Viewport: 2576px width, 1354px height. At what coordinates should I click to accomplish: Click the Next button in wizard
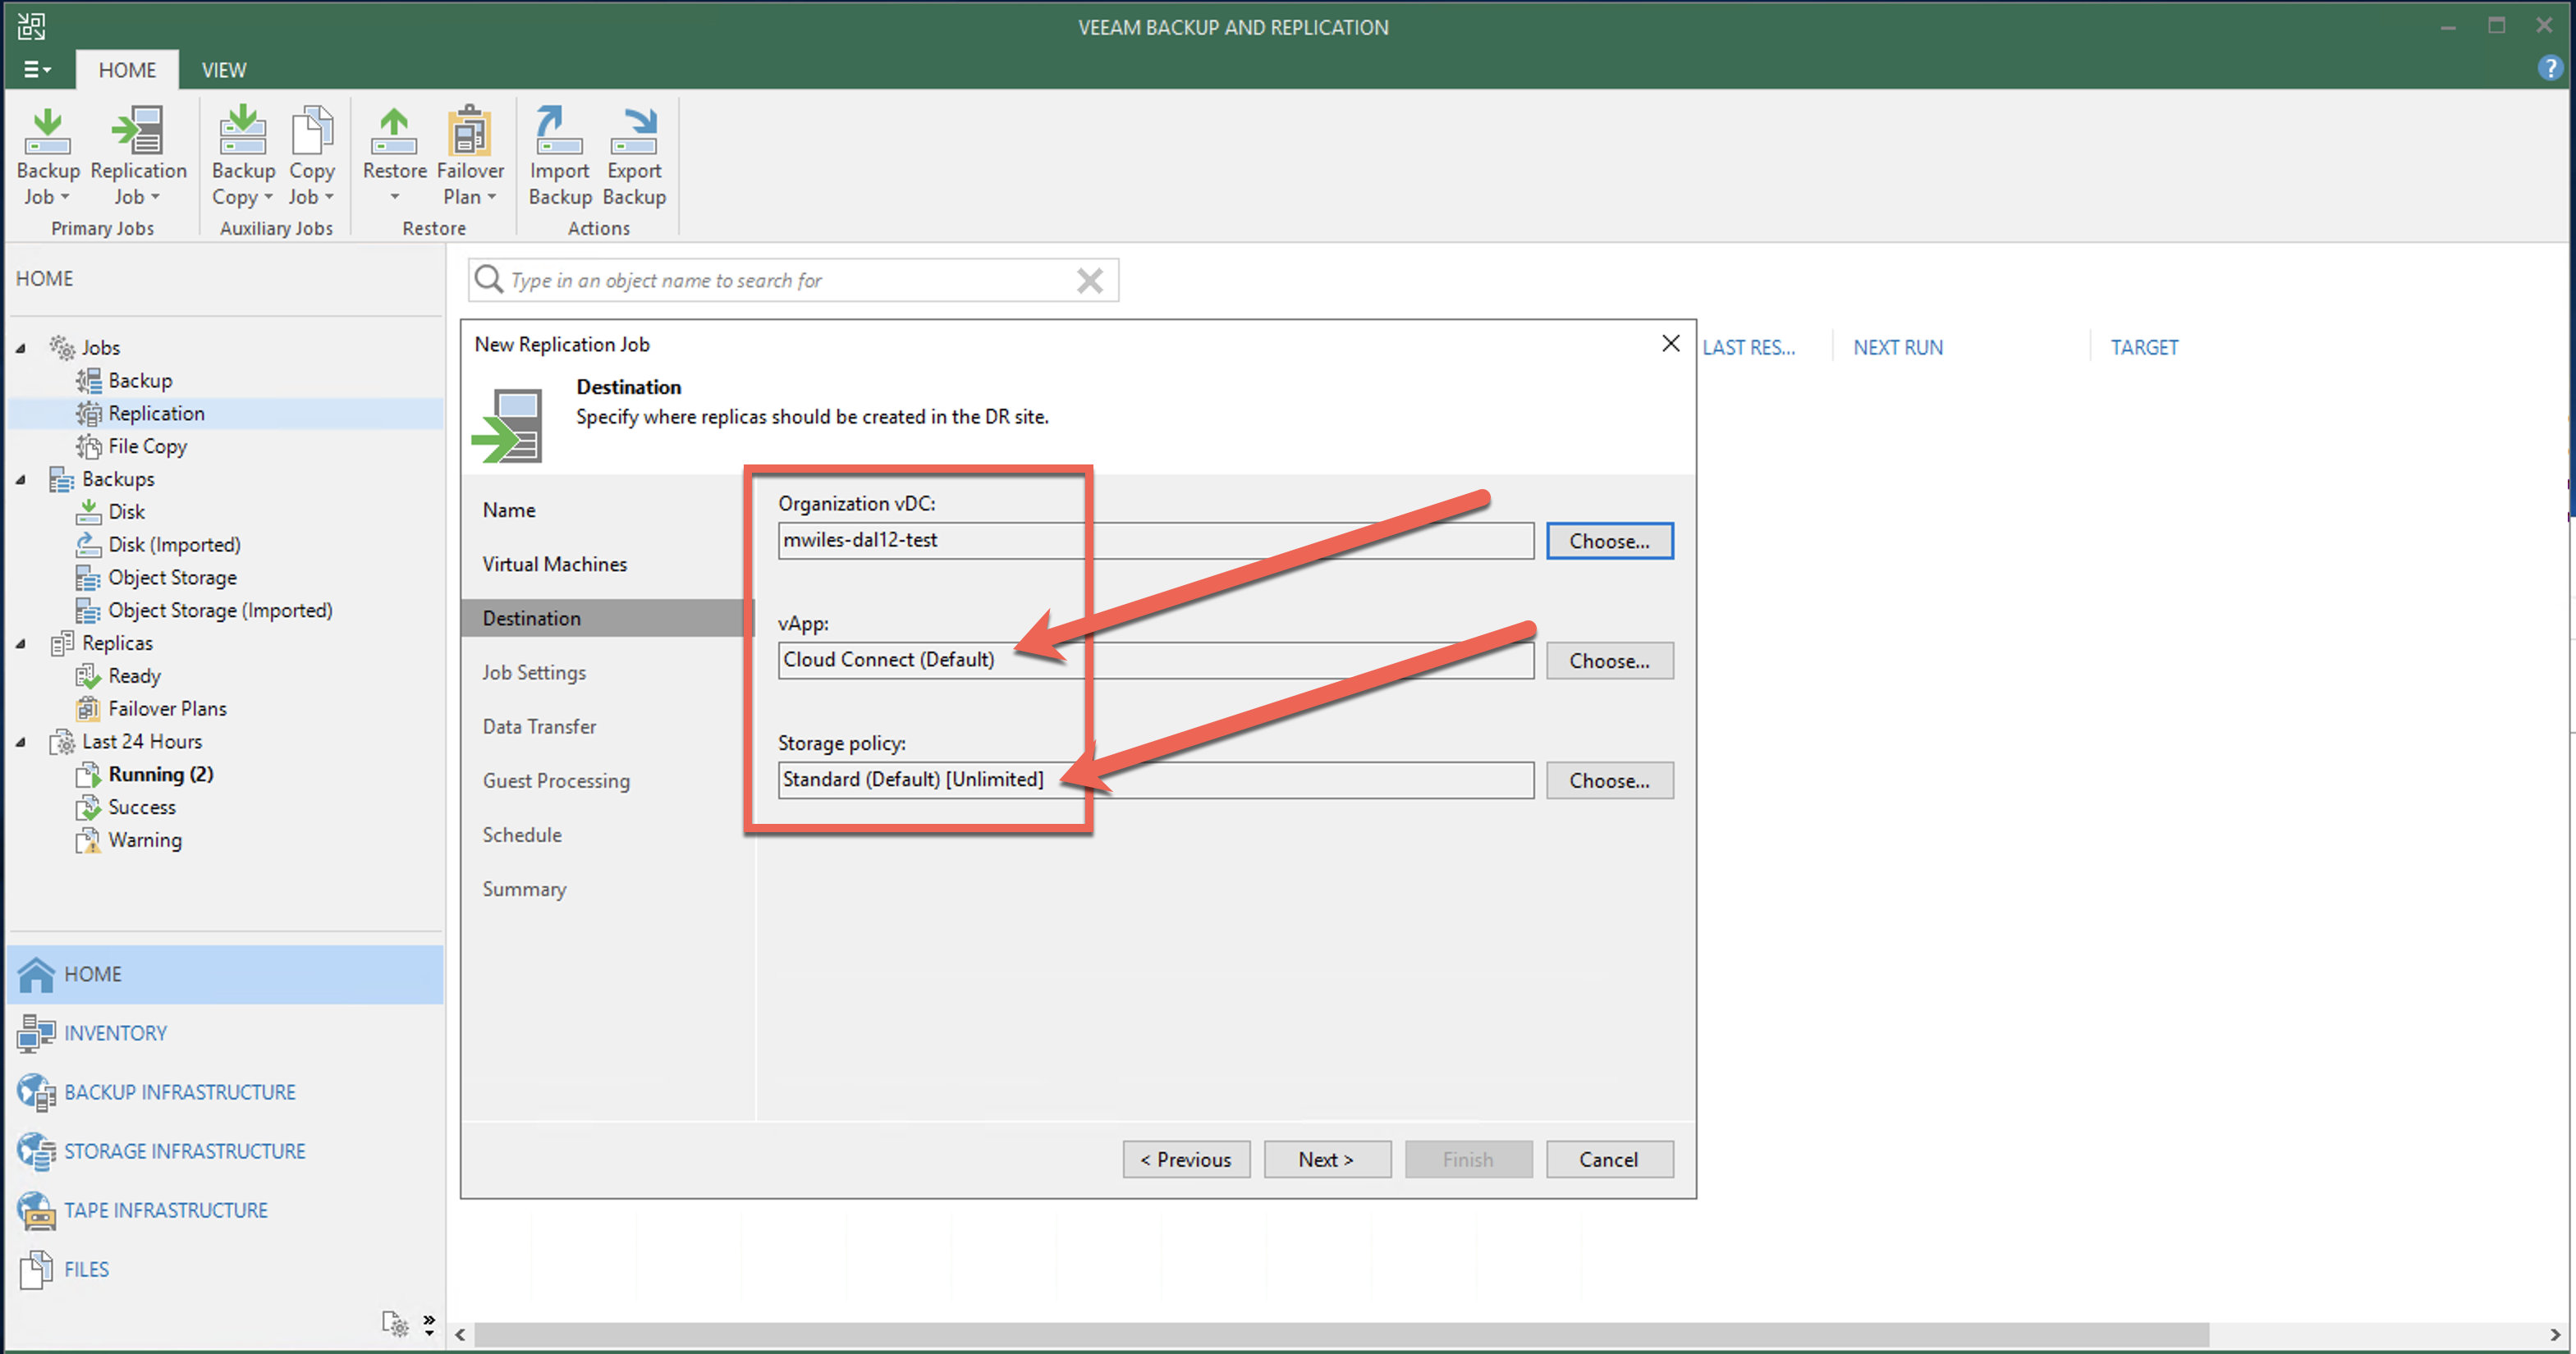coord(1326,1159)
